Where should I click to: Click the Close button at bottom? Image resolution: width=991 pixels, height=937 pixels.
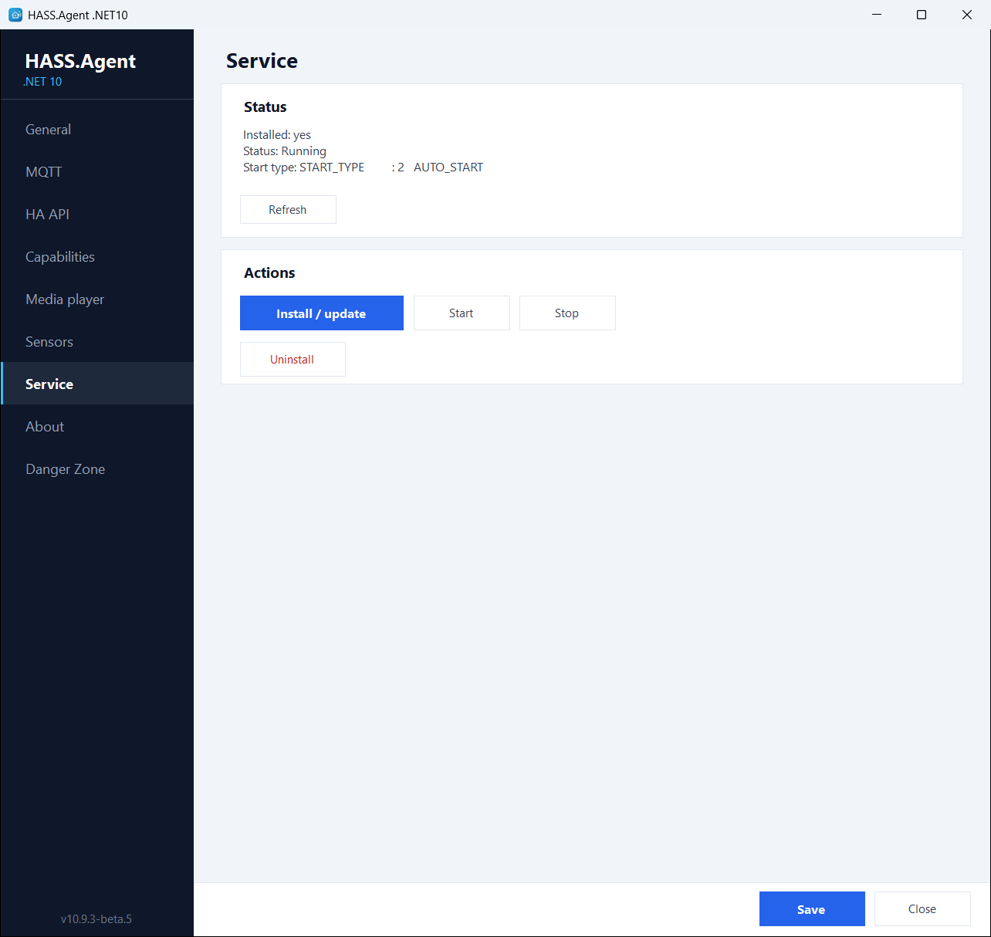click(x=922, y=909)
